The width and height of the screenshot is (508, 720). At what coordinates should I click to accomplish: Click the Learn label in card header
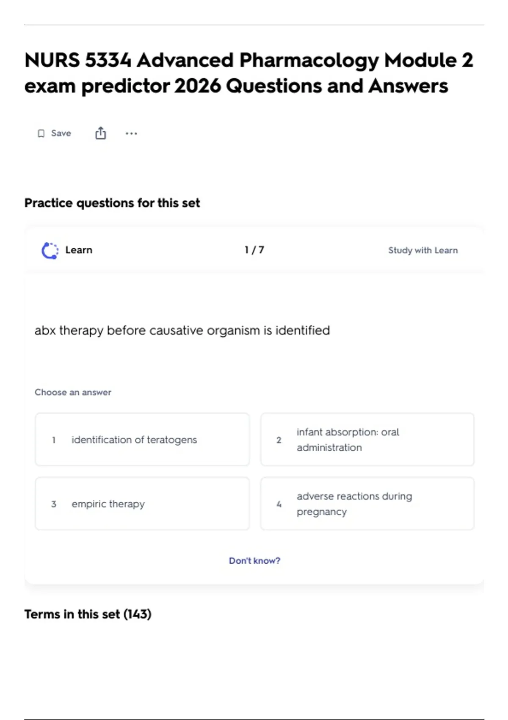click(x=79, y=250)
